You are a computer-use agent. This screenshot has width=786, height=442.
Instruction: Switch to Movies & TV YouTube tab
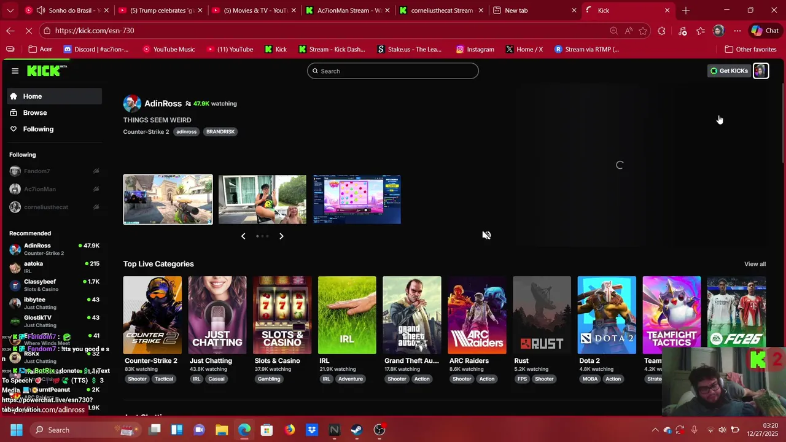coord(252,10)
